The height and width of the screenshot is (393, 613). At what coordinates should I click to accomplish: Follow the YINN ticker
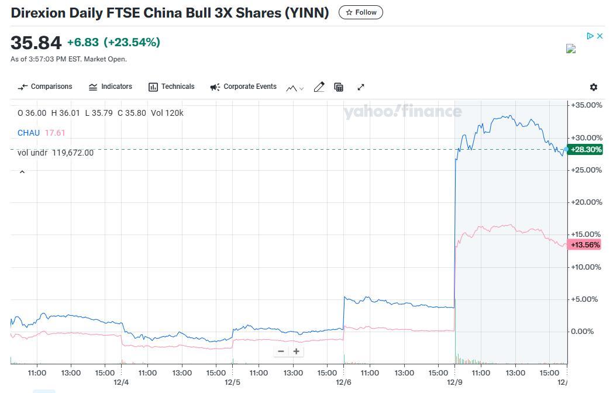tap(361, 12)
